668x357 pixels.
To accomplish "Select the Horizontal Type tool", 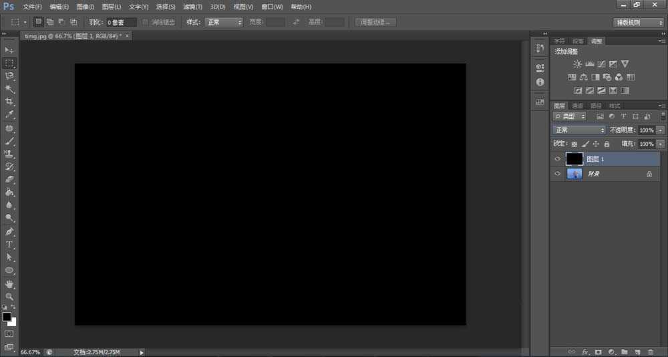I will [9, 245].
